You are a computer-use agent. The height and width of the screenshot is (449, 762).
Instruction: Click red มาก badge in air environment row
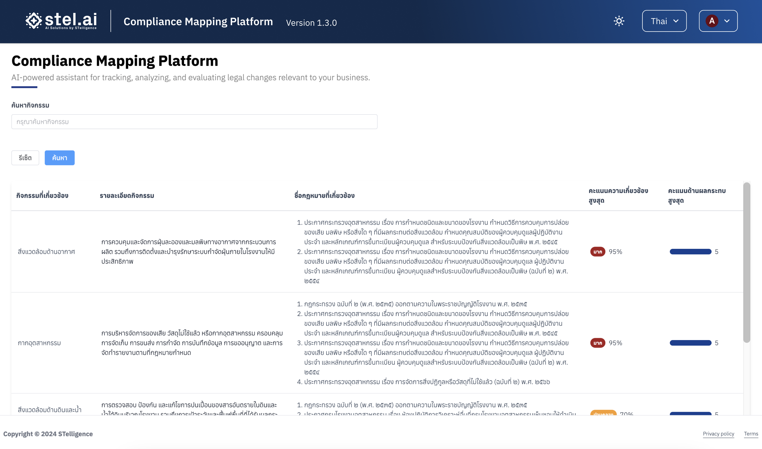click(x=597, y=252)
